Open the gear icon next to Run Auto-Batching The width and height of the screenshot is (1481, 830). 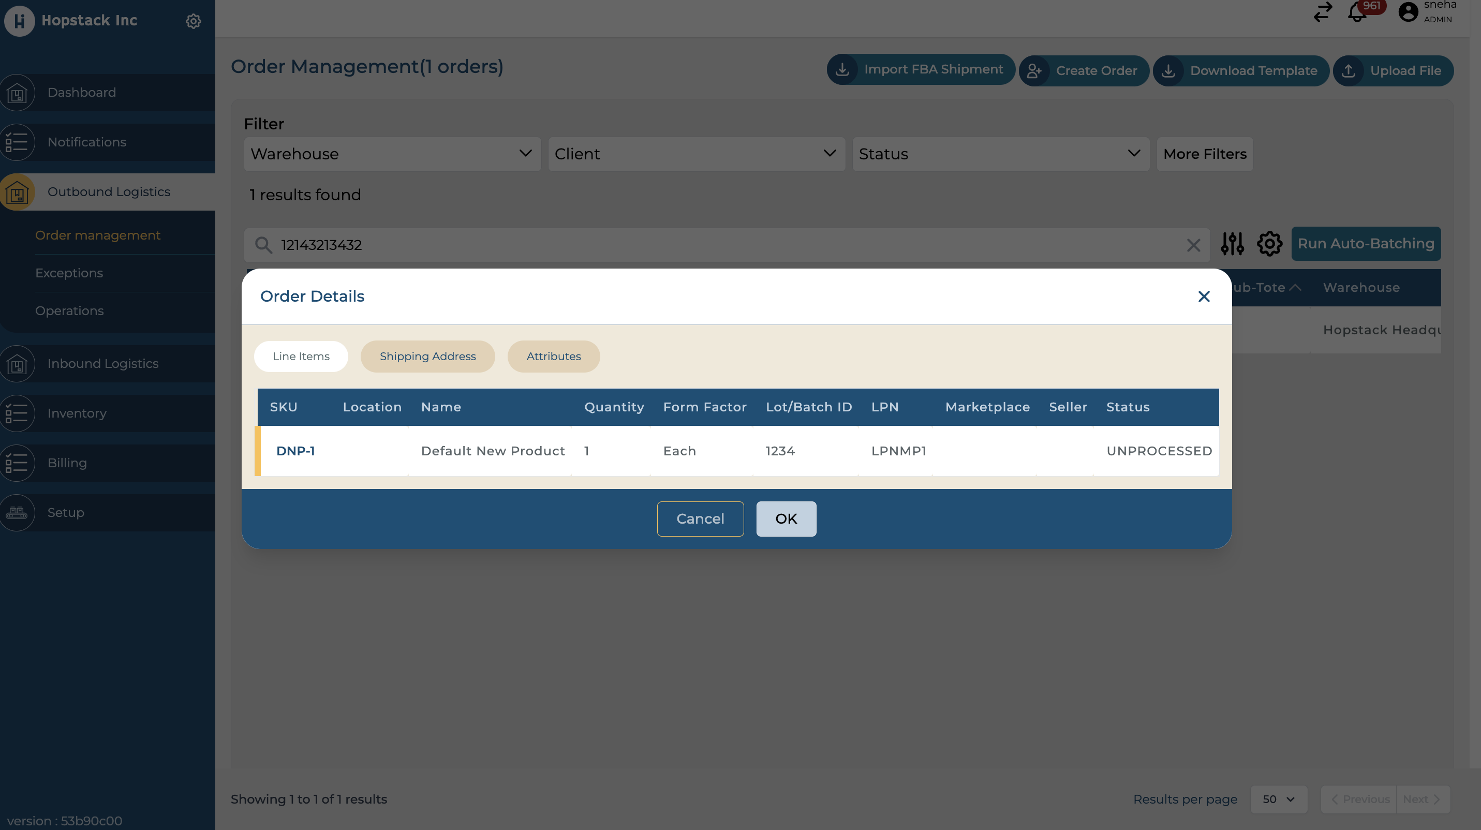point(1269,244)
